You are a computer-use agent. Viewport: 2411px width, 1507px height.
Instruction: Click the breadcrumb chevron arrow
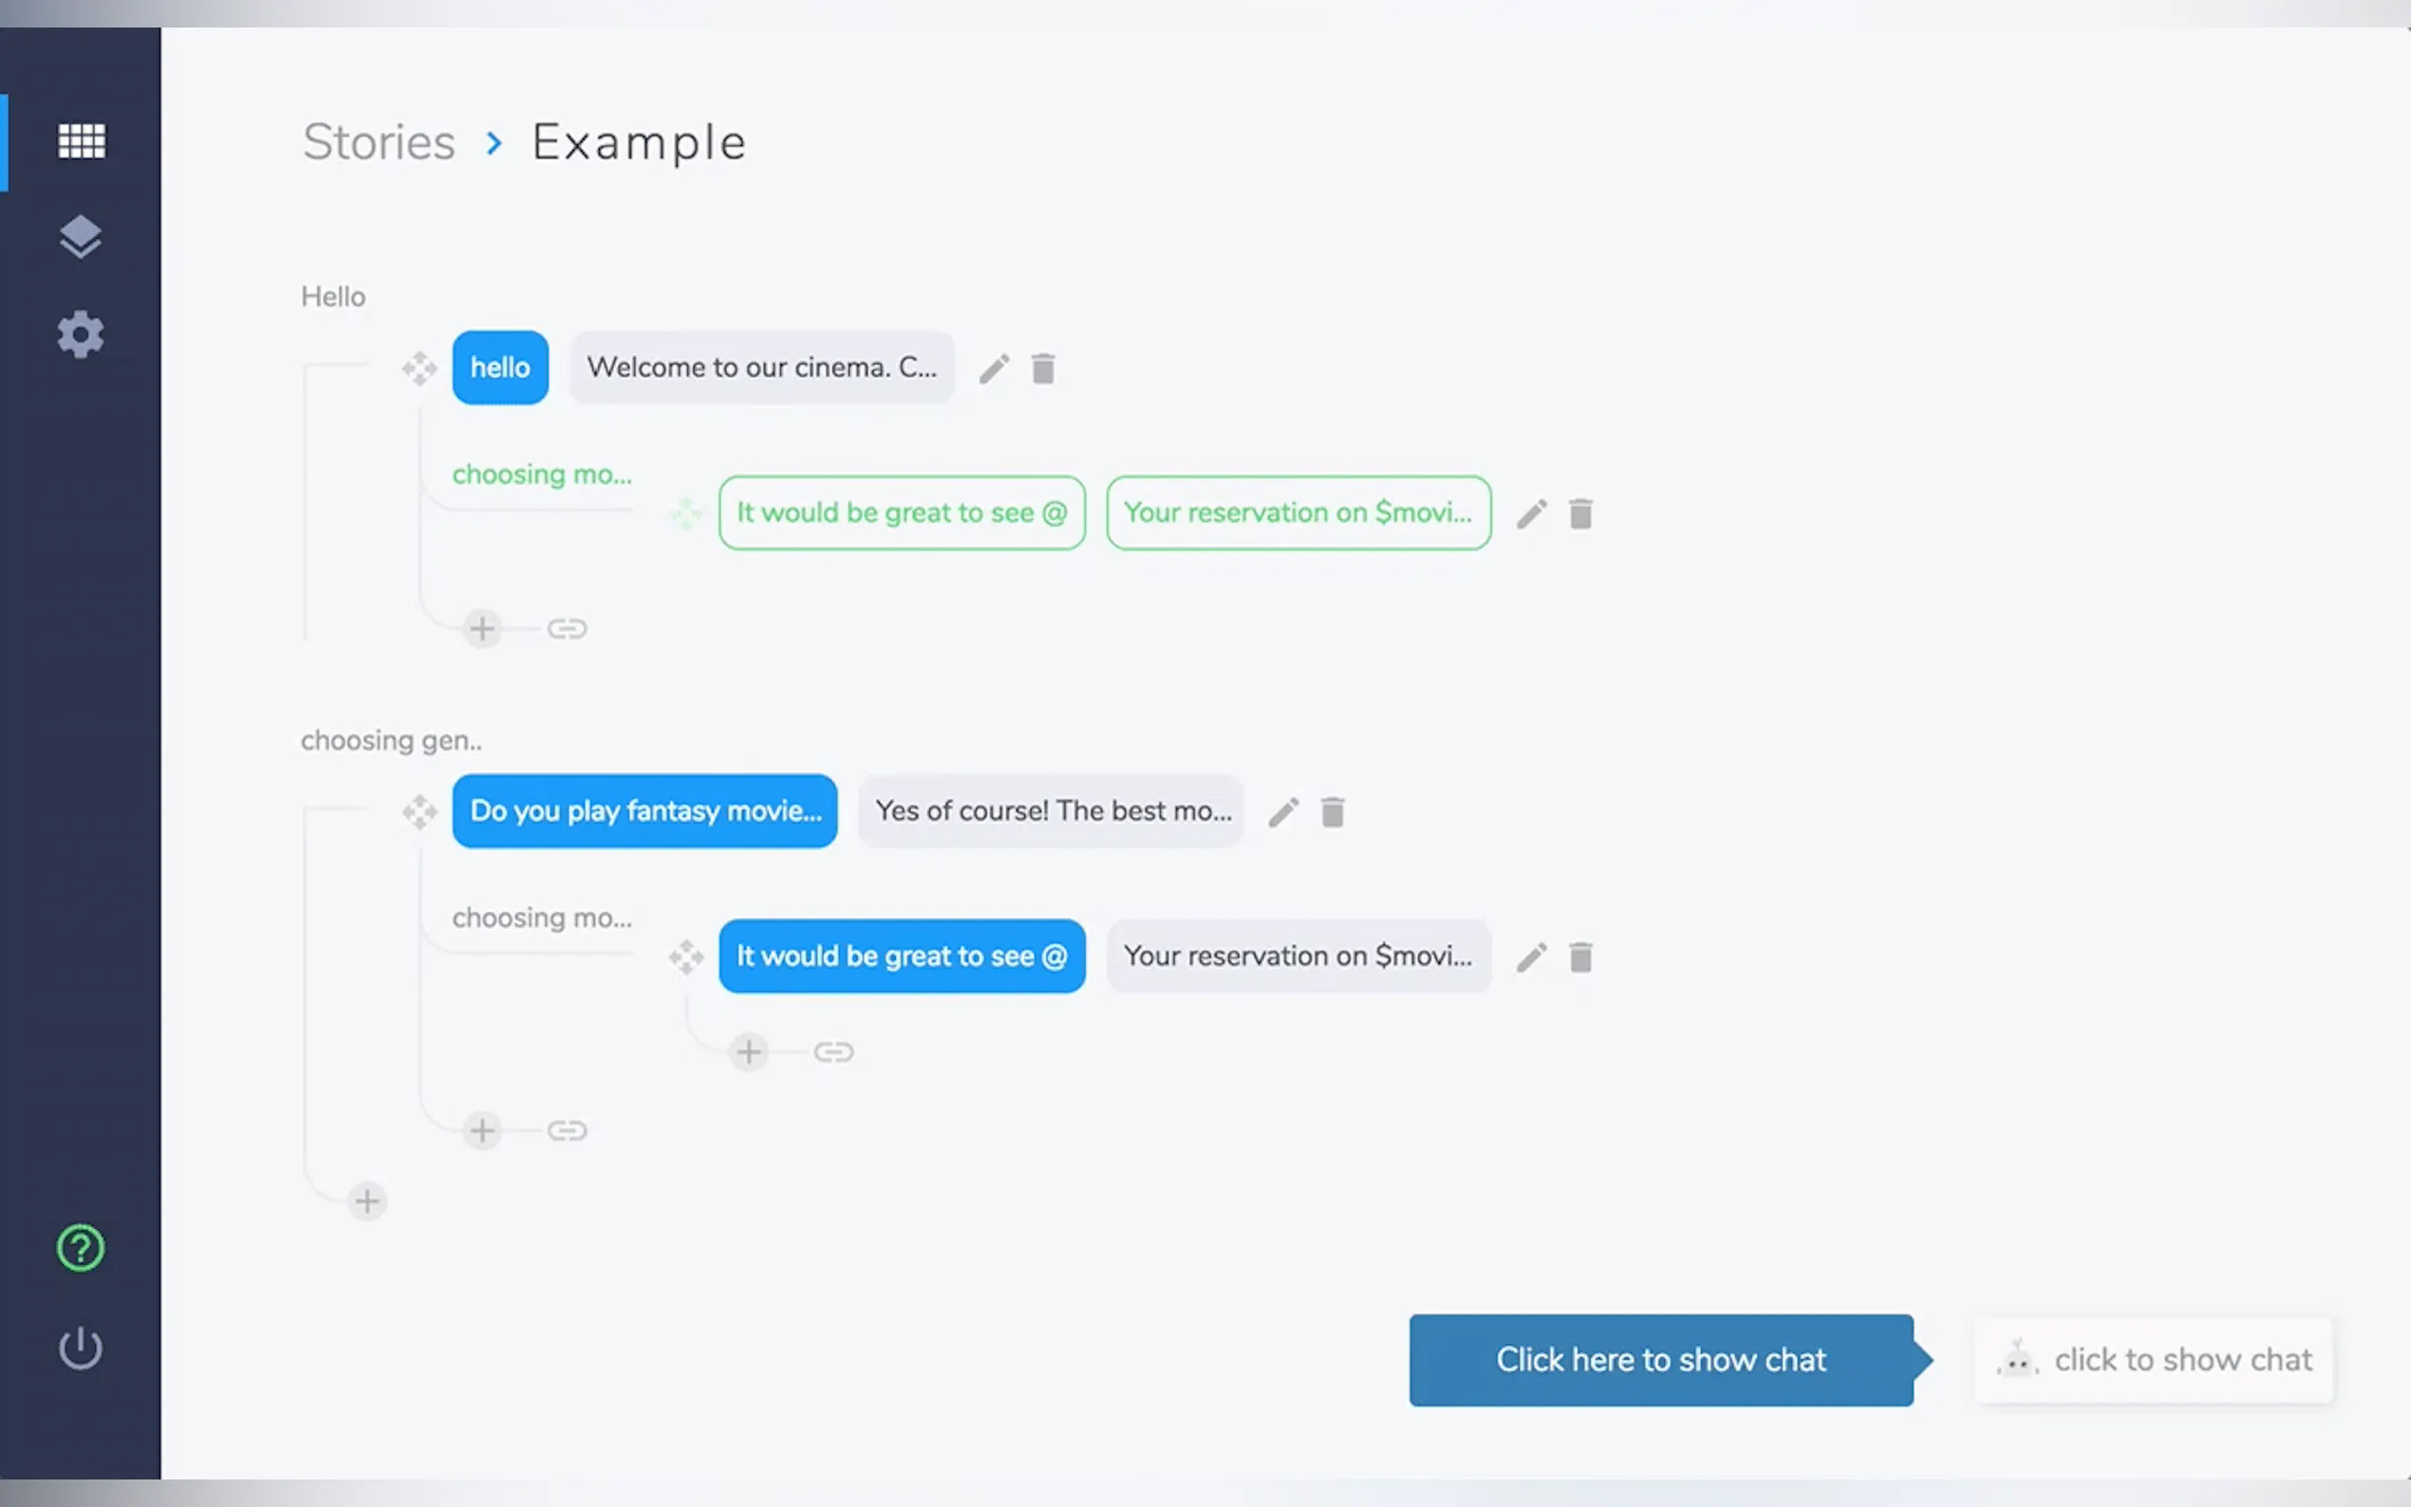tap(495, 142)
